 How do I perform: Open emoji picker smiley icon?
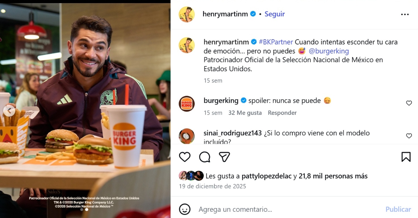pos(185,209)
